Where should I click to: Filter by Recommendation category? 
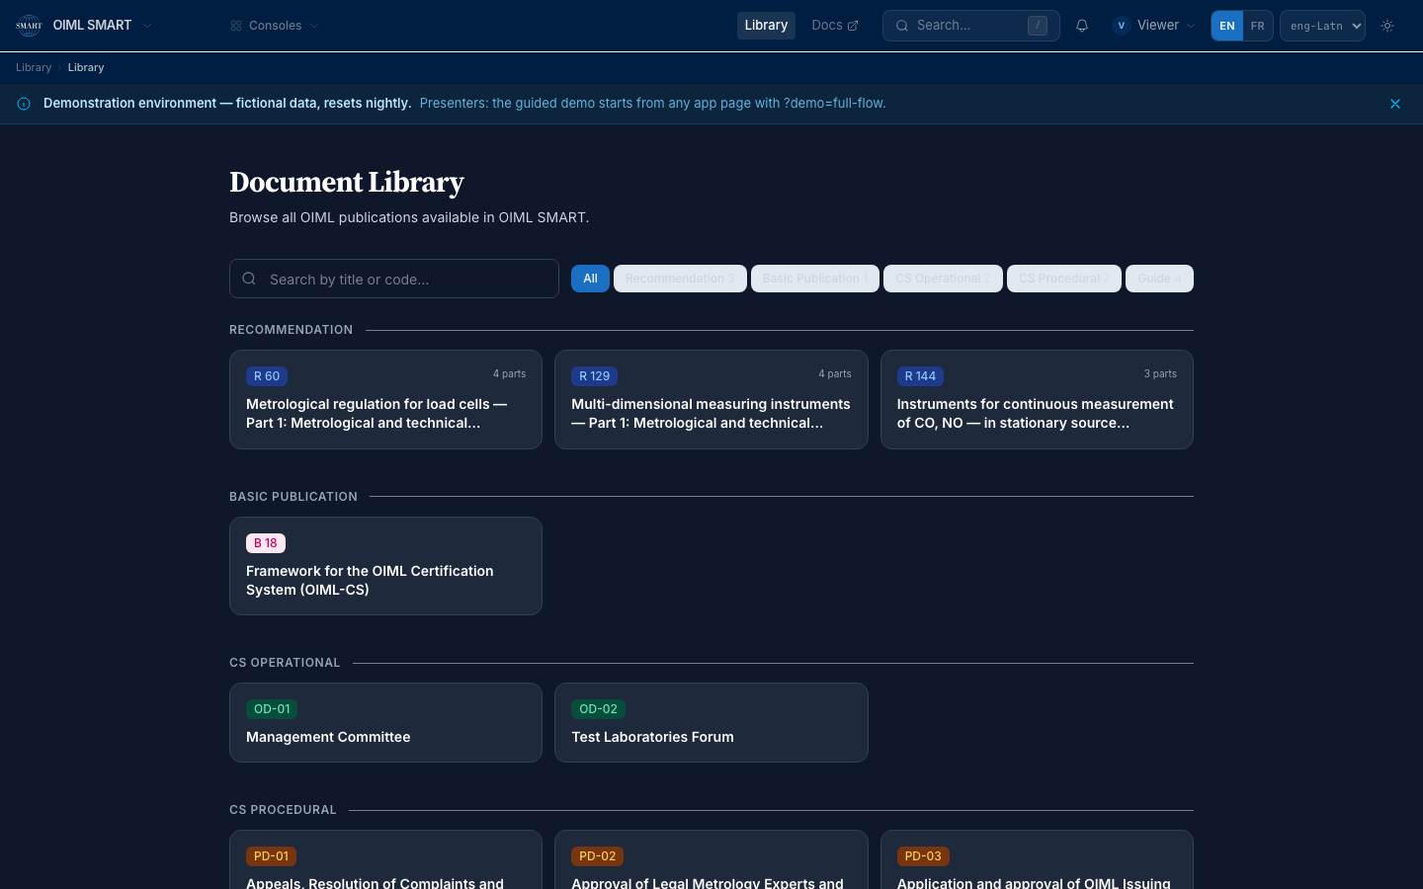680,279
